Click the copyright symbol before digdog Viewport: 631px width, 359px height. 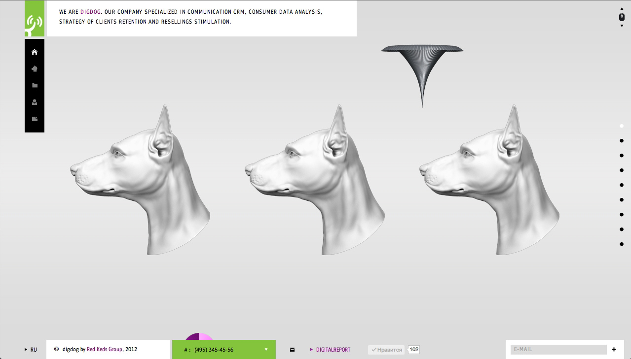(x=57, y=350)
